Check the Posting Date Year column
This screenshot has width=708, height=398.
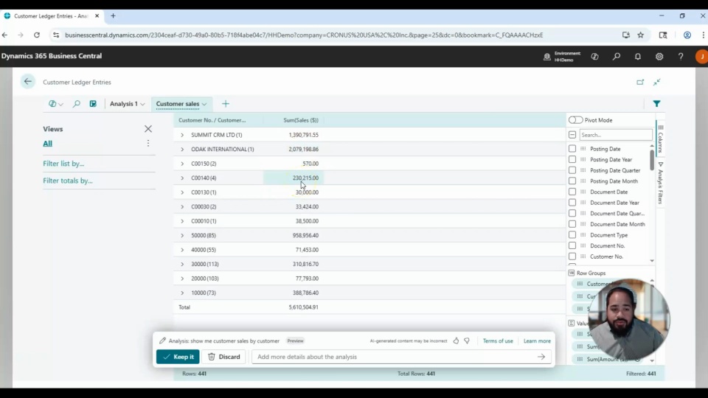pyautogui.click(x=572, y=159)
